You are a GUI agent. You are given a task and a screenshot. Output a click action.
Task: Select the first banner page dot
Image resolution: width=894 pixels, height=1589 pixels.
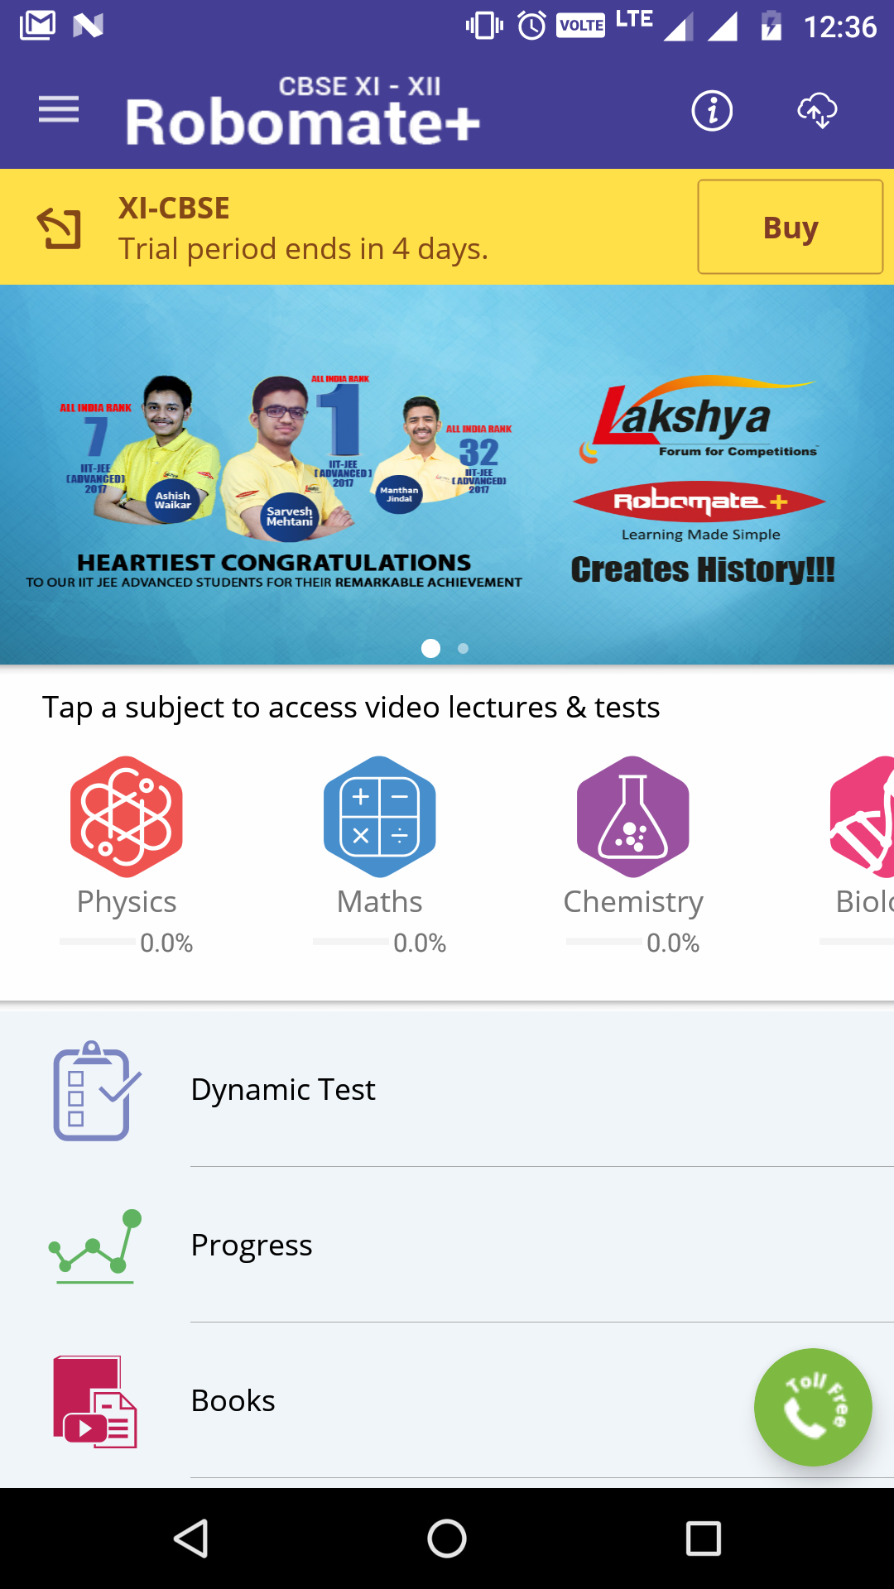tap(430, 648)
